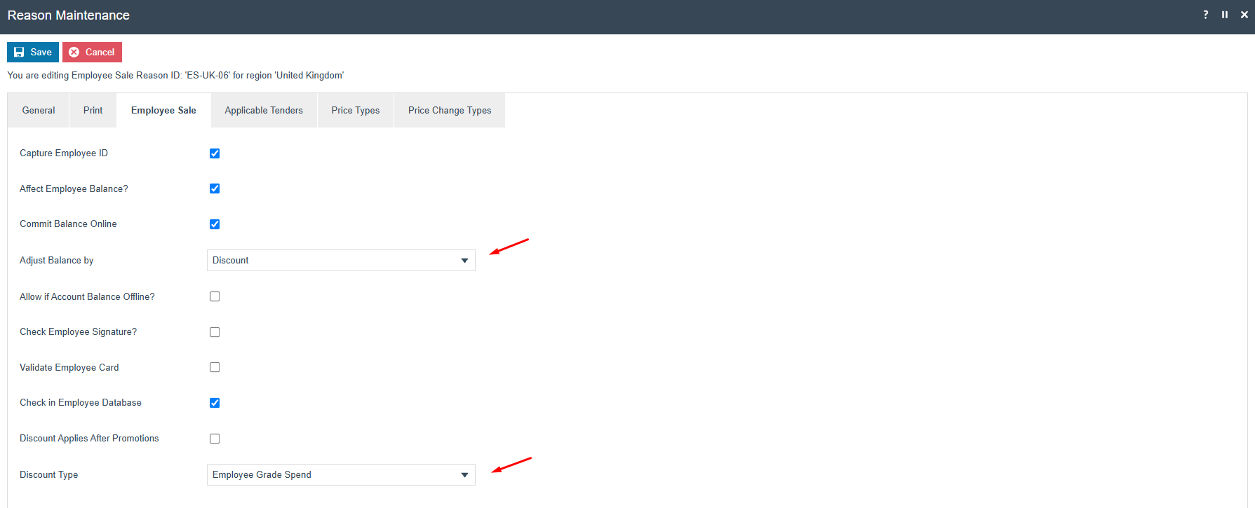Switch to the General tab
The width and height of the screenshot is (1255, 508).
39,110
